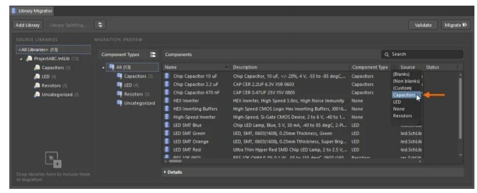The width and height of the screenshot is (477, 193).
Task: Click the Uncategorized folder icon in Source Libraries
Action: pos(37,95)
